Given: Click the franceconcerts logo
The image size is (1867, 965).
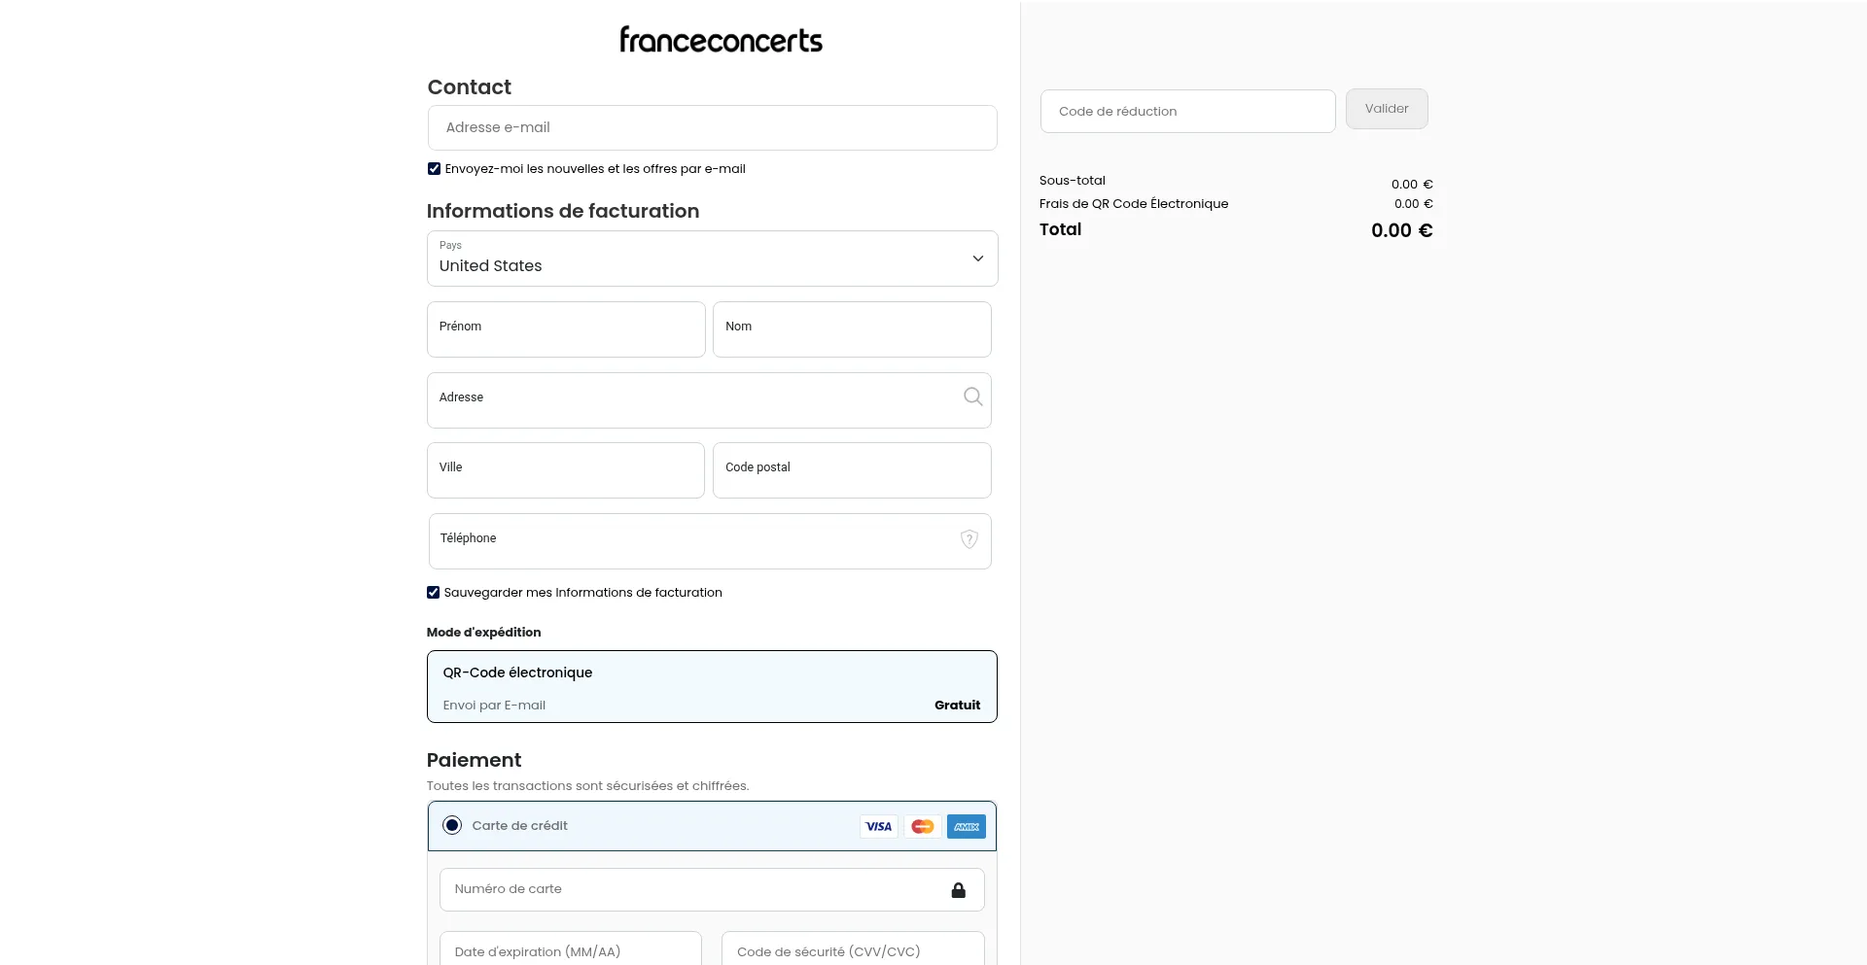Looking at the screenshot, I should [x=721, y=40].
